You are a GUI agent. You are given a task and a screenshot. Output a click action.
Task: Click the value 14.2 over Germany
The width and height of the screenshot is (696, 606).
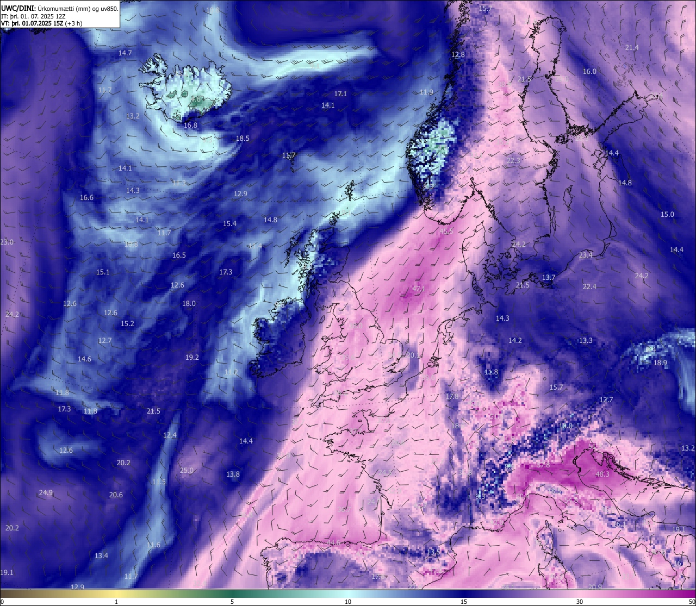pos(515,341)
